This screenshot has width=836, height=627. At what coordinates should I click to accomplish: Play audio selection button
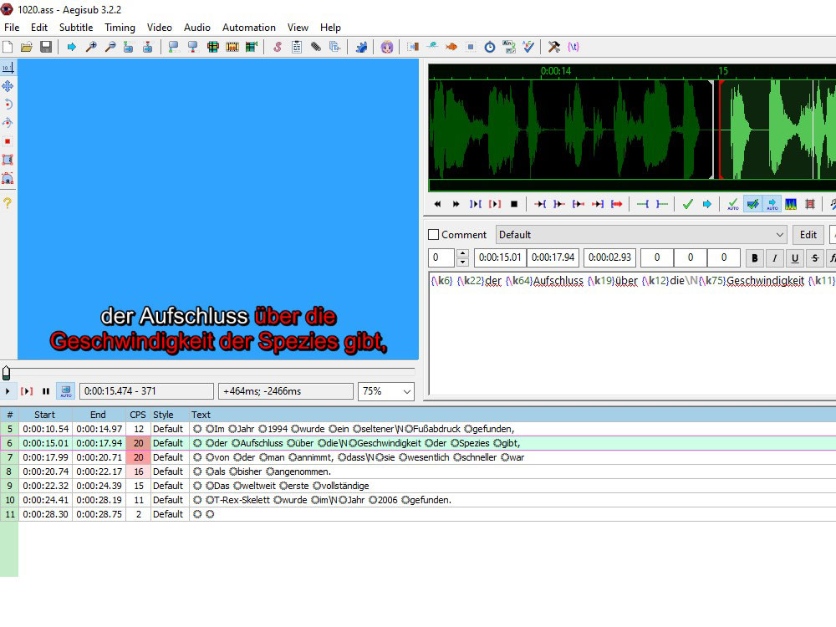[x=495, y=204]
